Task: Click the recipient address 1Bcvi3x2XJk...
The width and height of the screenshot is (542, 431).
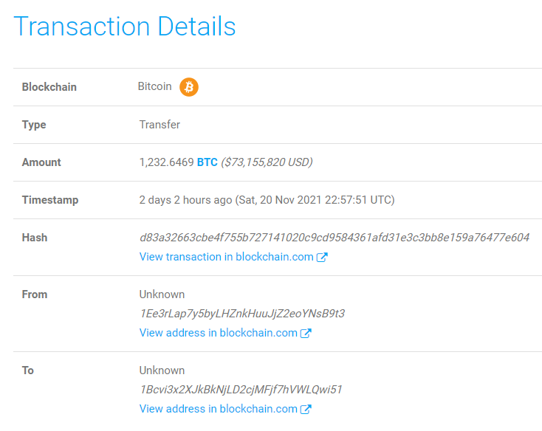Action: [x=241, y=390]
